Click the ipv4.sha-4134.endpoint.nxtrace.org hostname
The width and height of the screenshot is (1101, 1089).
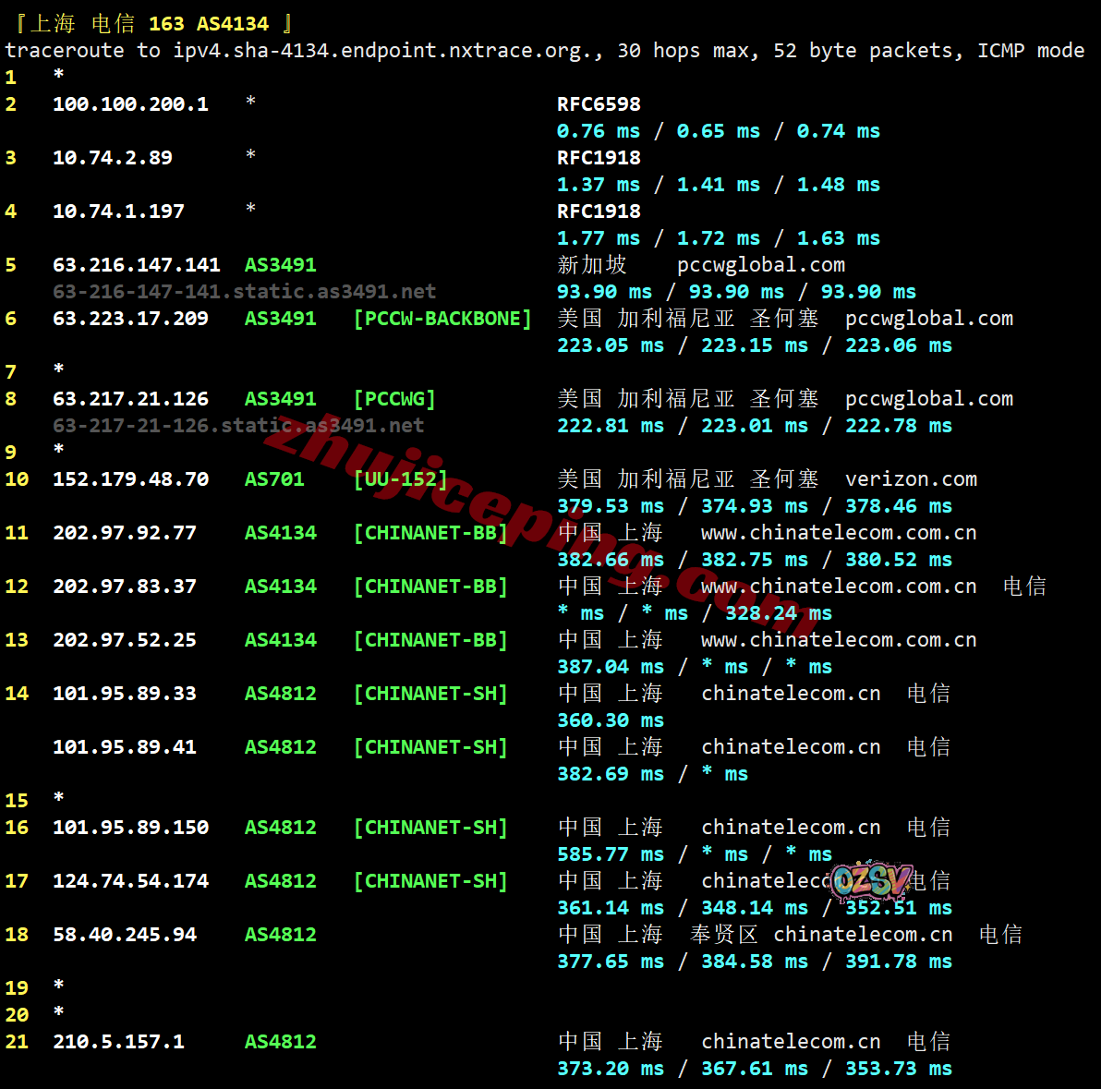387,51
